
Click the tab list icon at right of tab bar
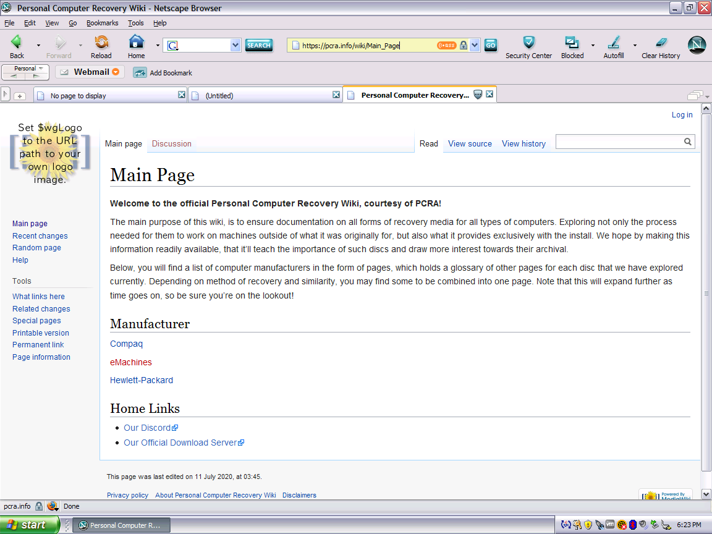(x=695, y=95)
